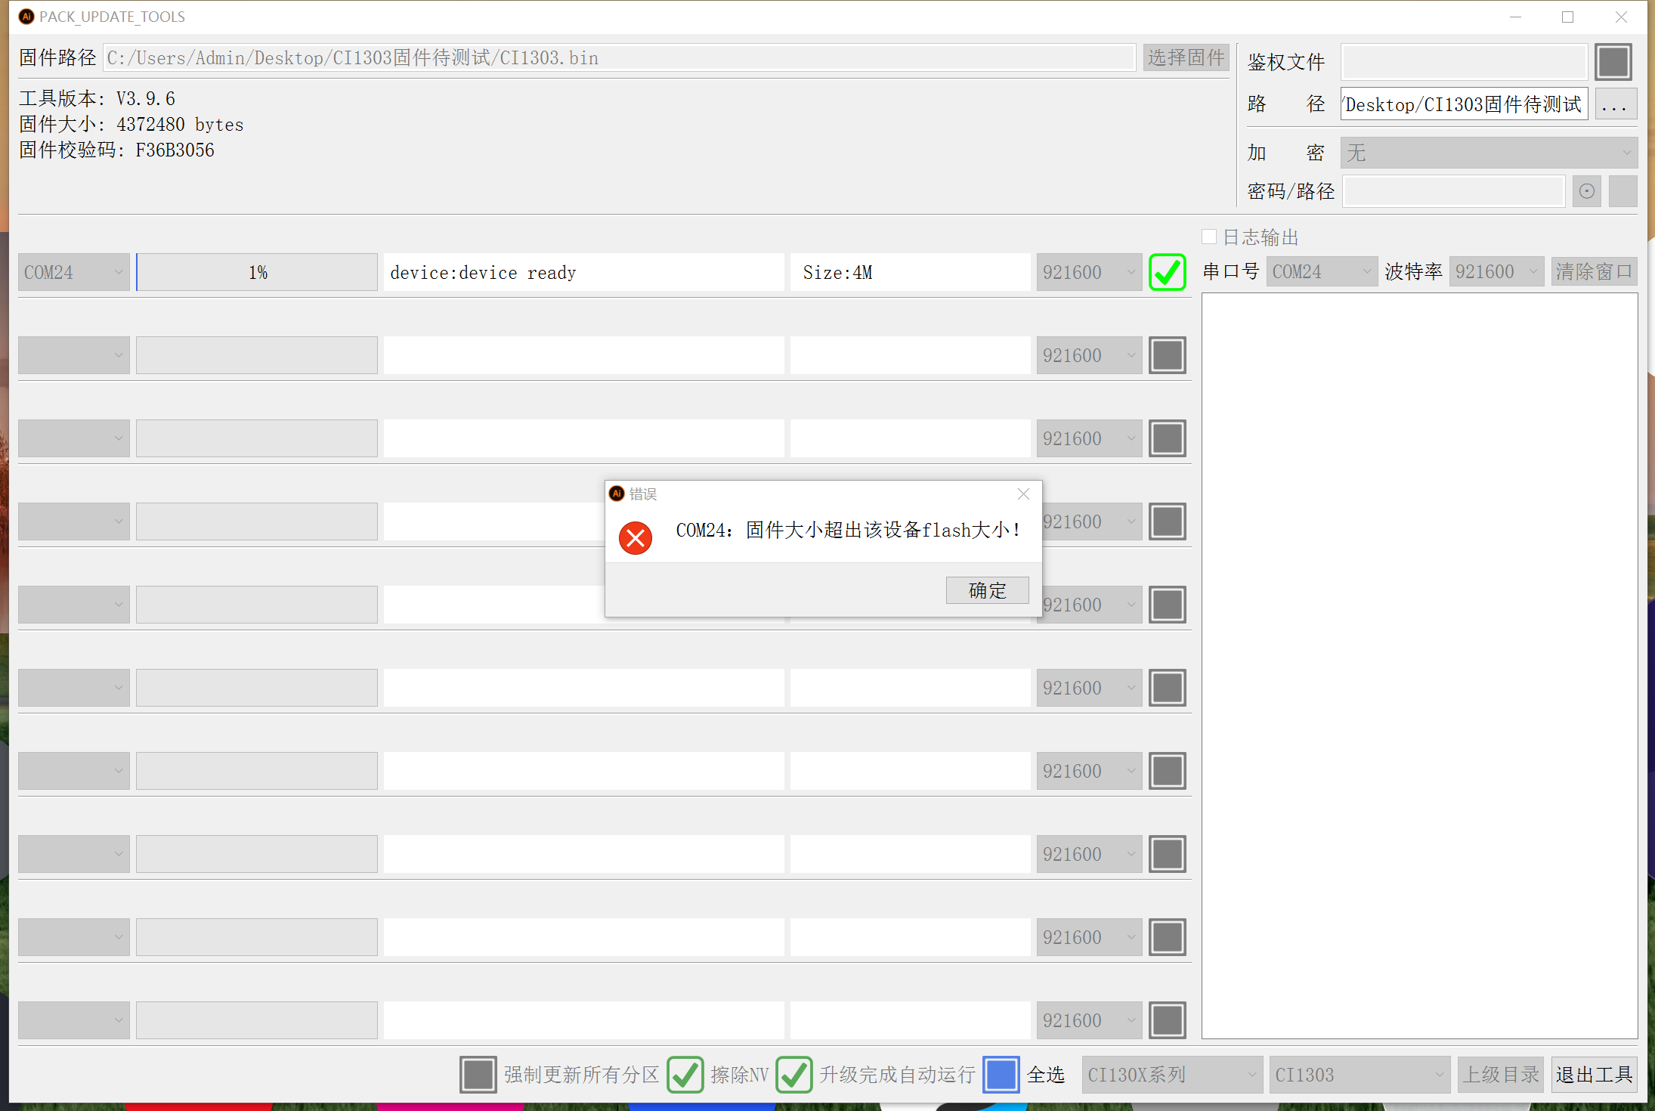Viewport: 1655px width, 1111px height.
Task: Click the confirm button in error dialog
Action: [986, 590]
